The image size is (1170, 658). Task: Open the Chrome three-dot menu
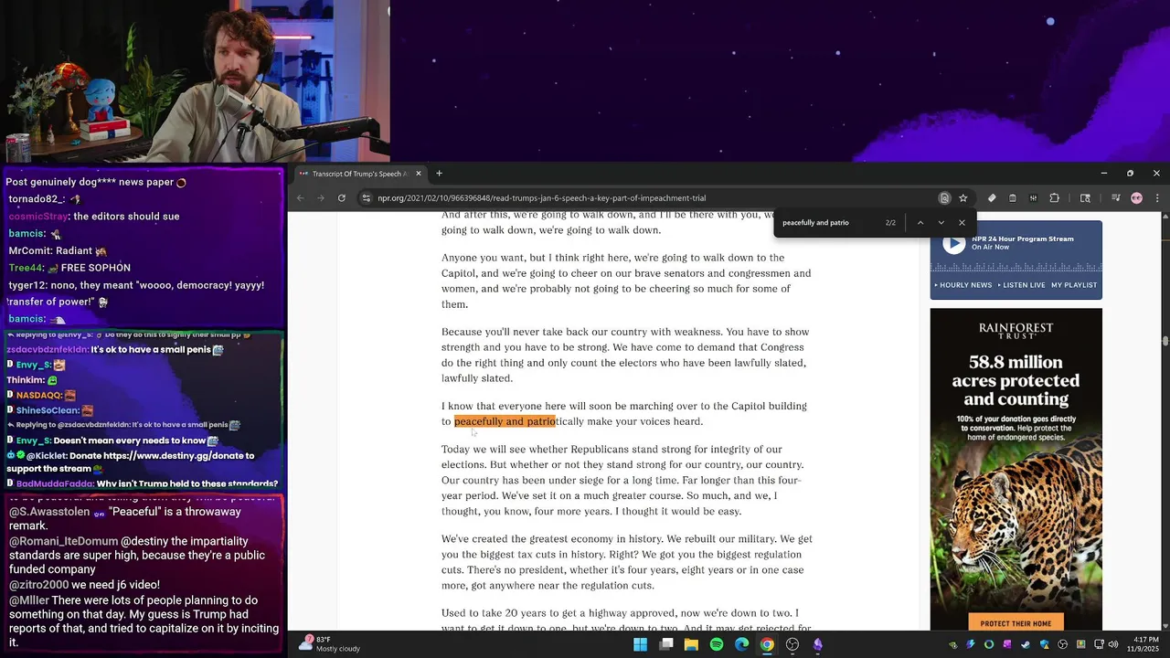coord(1157,197)
